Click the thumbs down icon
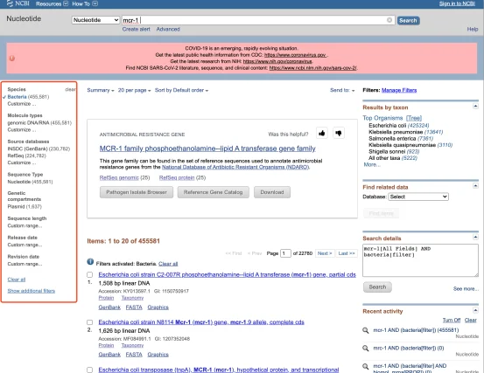Image resolution: width=484 pixels, height=373 pixels. pyautogui.click(x=339, y=133)
